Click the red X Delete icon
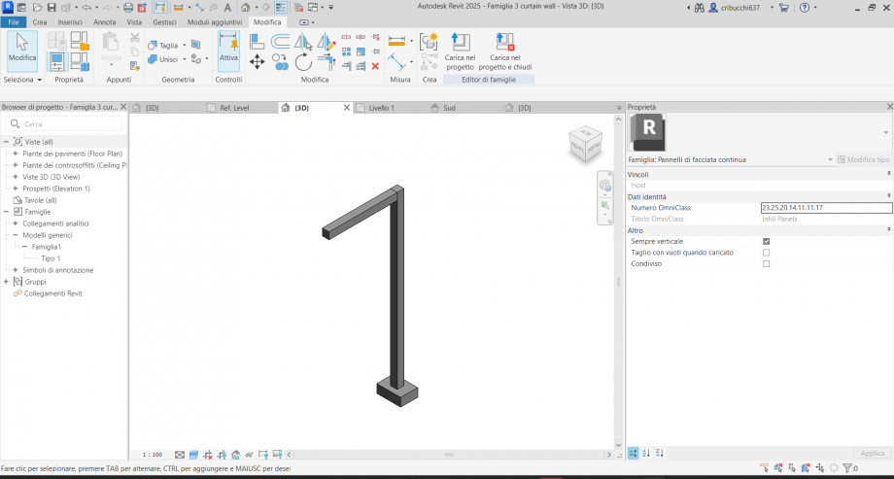The width and height of the screenshot is (894, 479). 375,66
